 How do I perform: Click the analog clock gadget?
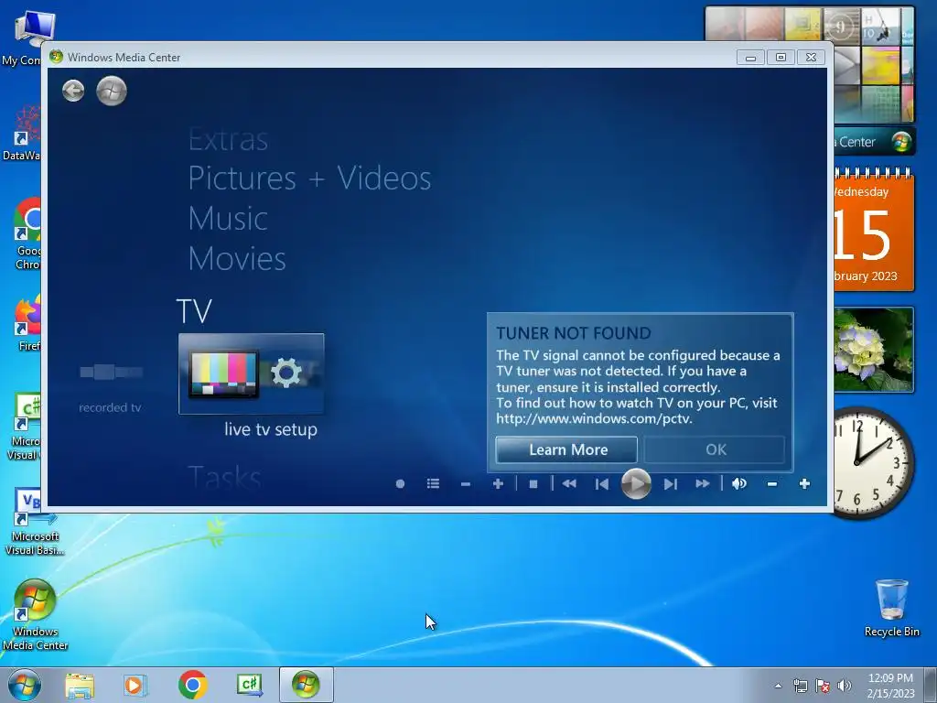(874, 462)
